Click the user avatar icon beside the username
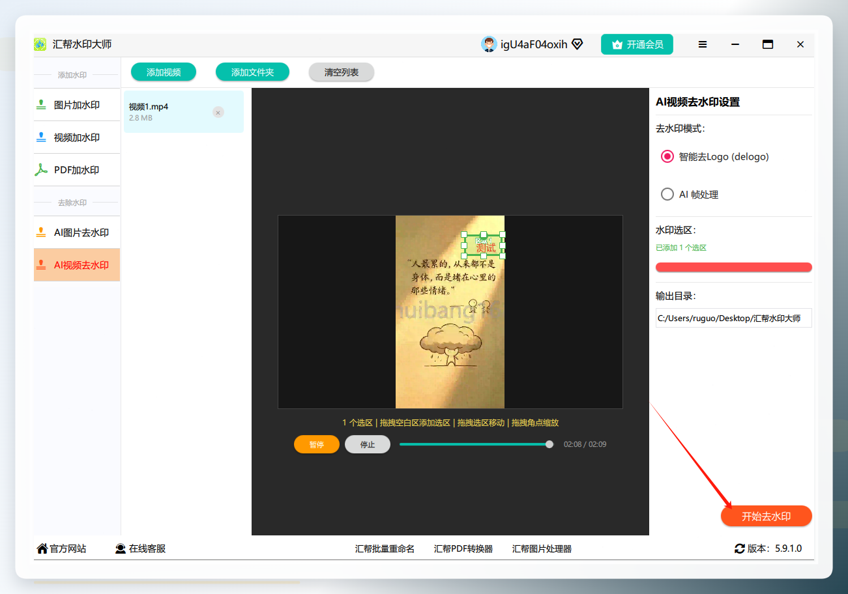848x594 pixels. click(489, 44)
